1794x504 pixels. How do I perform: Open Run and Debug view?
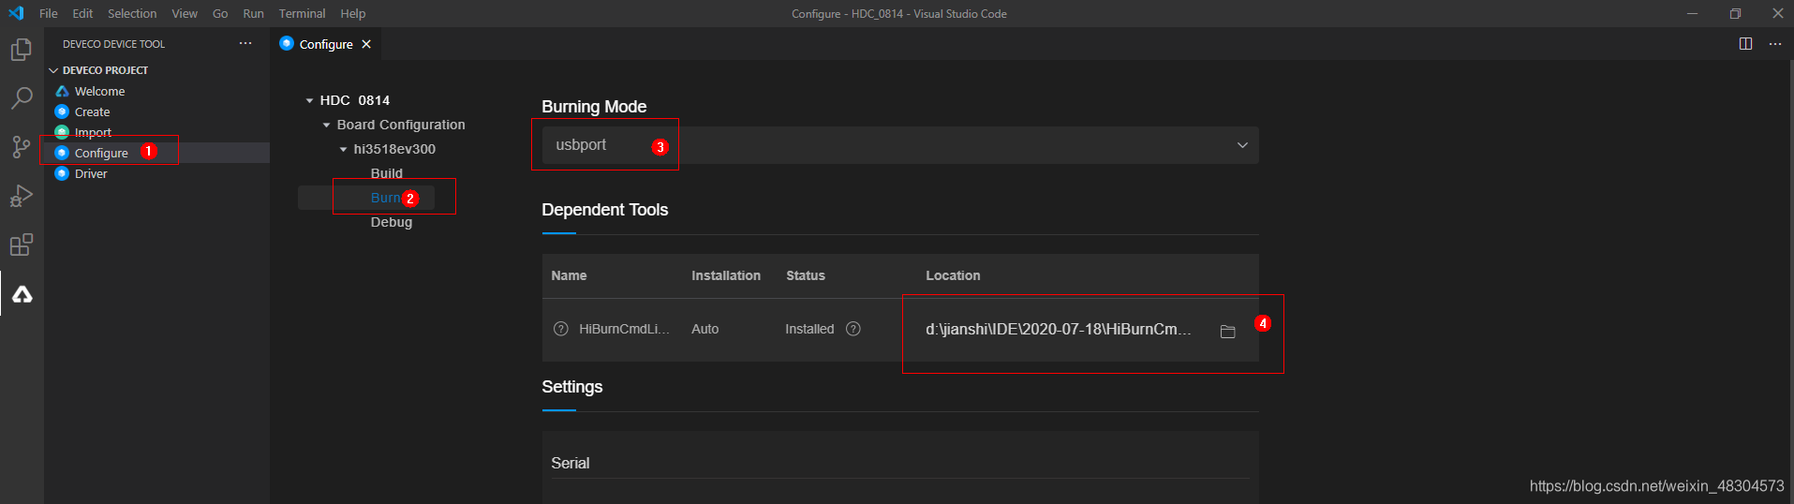21,196
